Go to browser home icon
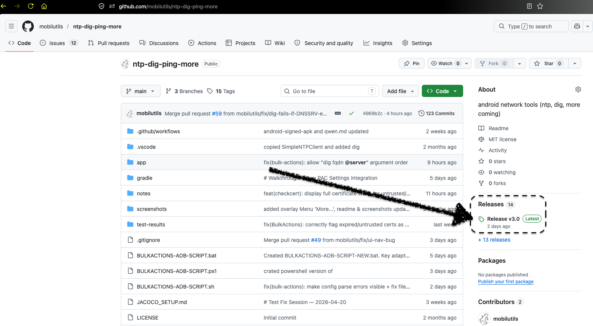The image size is (593, 326). click(x=44, y=6)
